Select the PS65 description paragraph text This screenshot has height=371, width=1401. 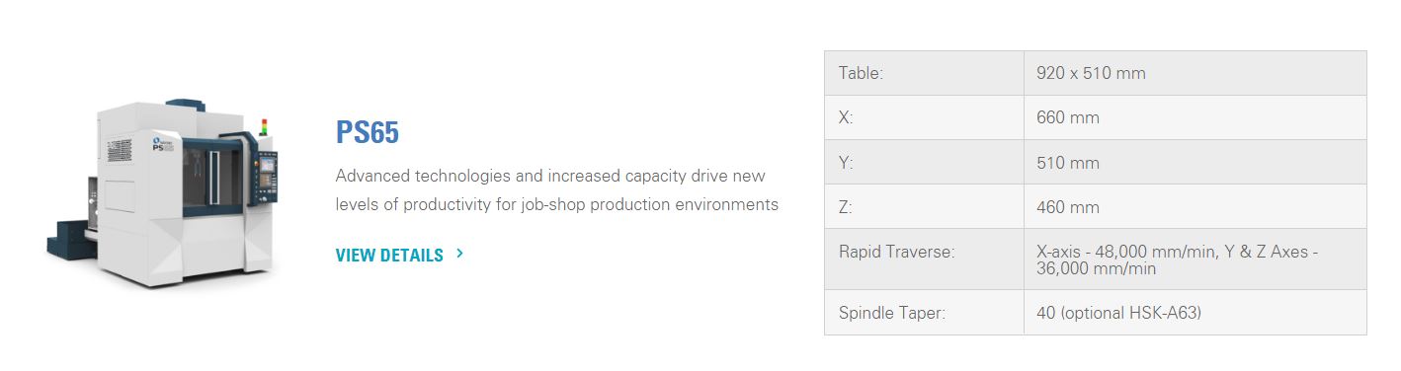[557, 190]
